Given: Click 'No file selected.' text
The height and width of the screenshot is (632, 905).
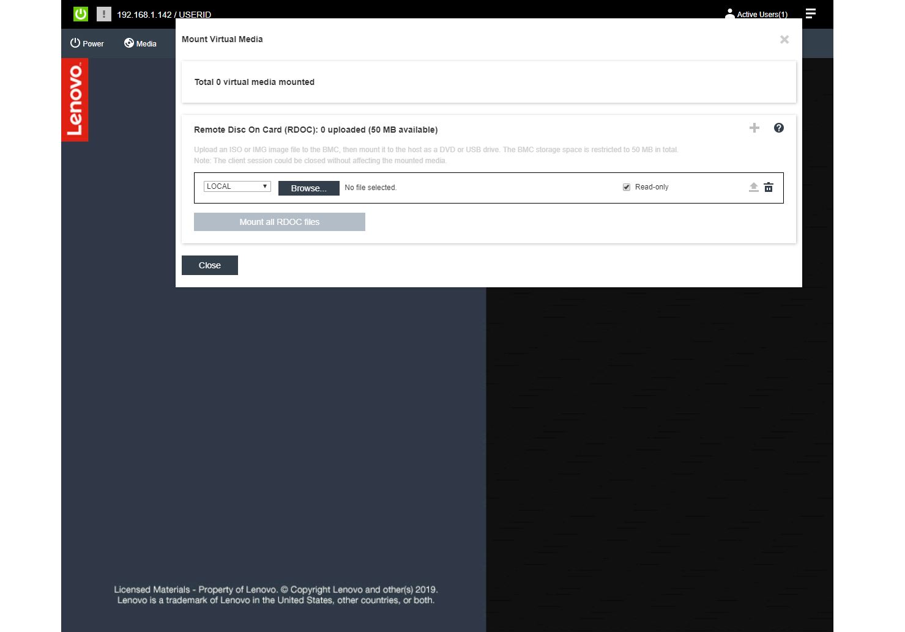Looking at the screenshot, I should coord(371,188).
